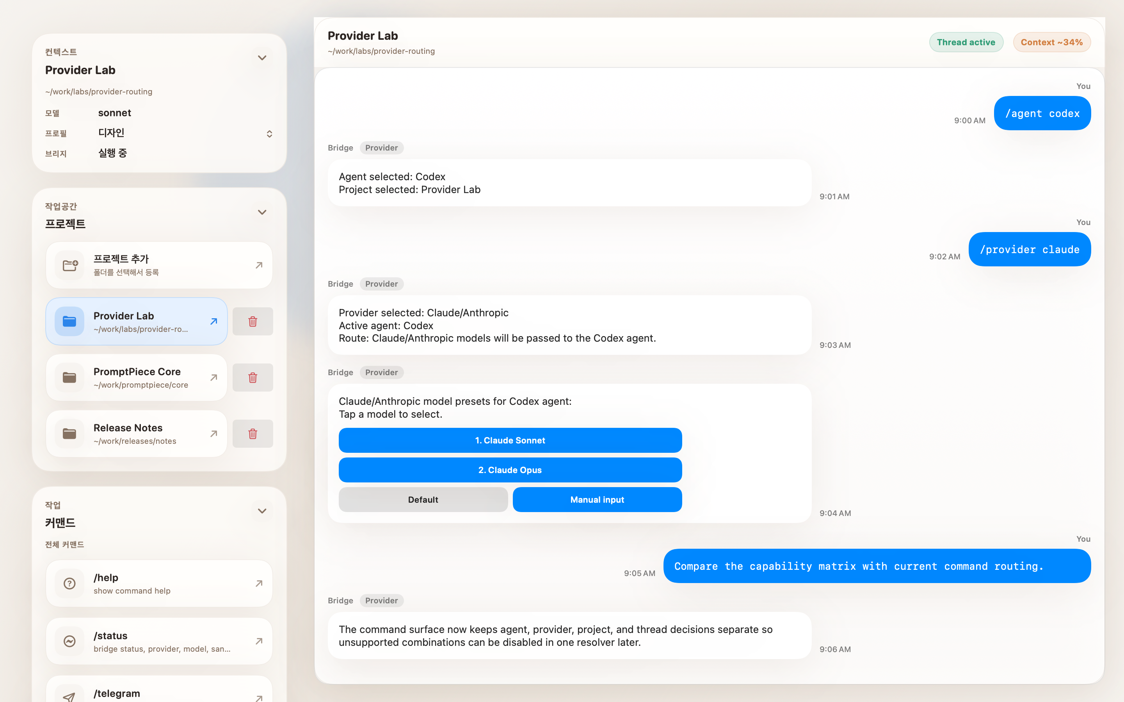Select the Default model preset

coord(423,500)
